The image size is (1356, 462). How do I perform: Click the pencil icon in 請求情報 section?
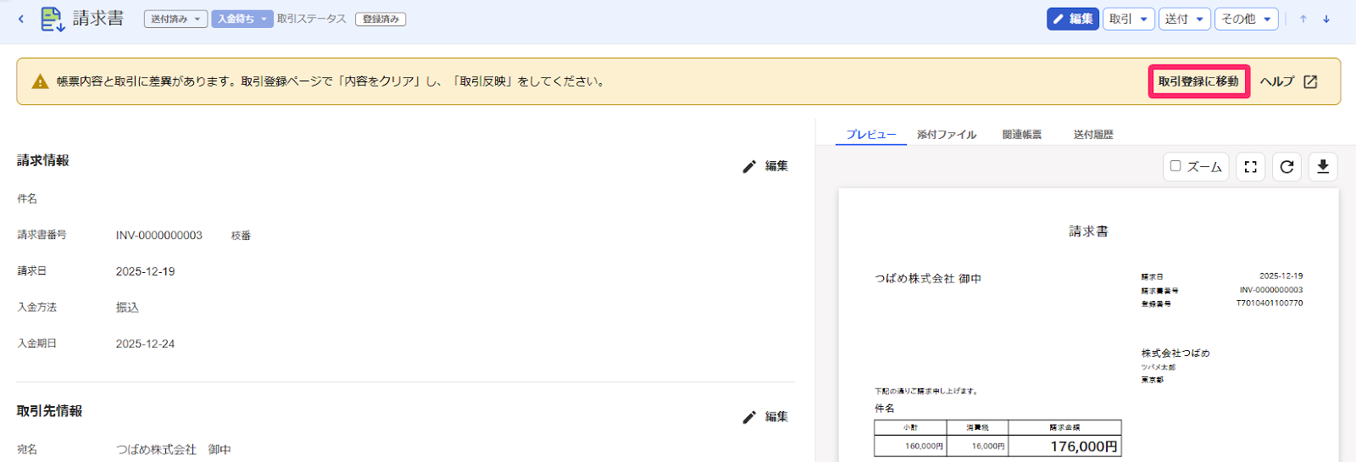[749, 167]
